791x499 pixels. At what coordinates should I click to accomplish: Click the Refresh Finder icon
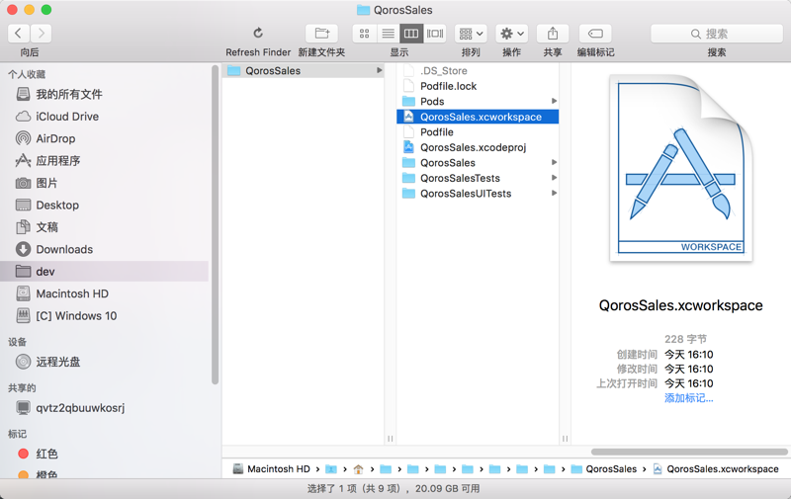pos(258,34)
